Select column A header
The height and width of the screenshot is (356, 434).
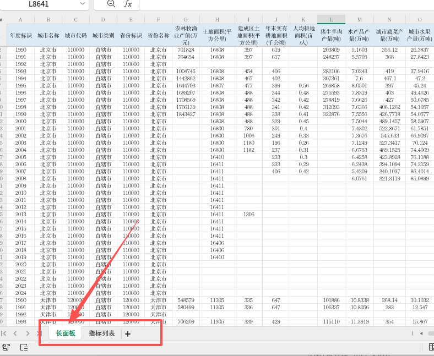[x=20, y=20]
